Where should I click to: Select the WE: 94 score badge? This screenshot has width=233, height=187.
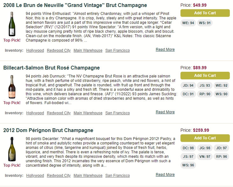(x=188, y=23)
